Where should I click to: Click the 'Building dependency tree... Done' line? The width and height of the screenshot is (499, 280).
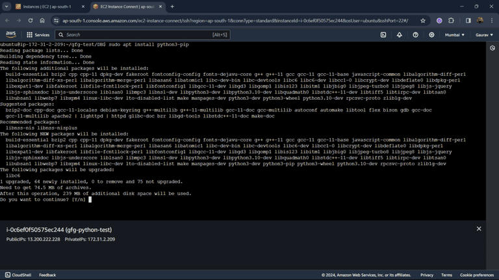(x=45, y=56)
